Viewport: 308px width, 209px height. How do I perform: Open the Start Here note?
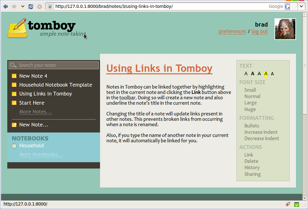[32, 103]
